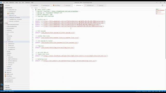Screen dimensions: 166x93
Task: Expand the plugin folder
Action: pos(9,51)
